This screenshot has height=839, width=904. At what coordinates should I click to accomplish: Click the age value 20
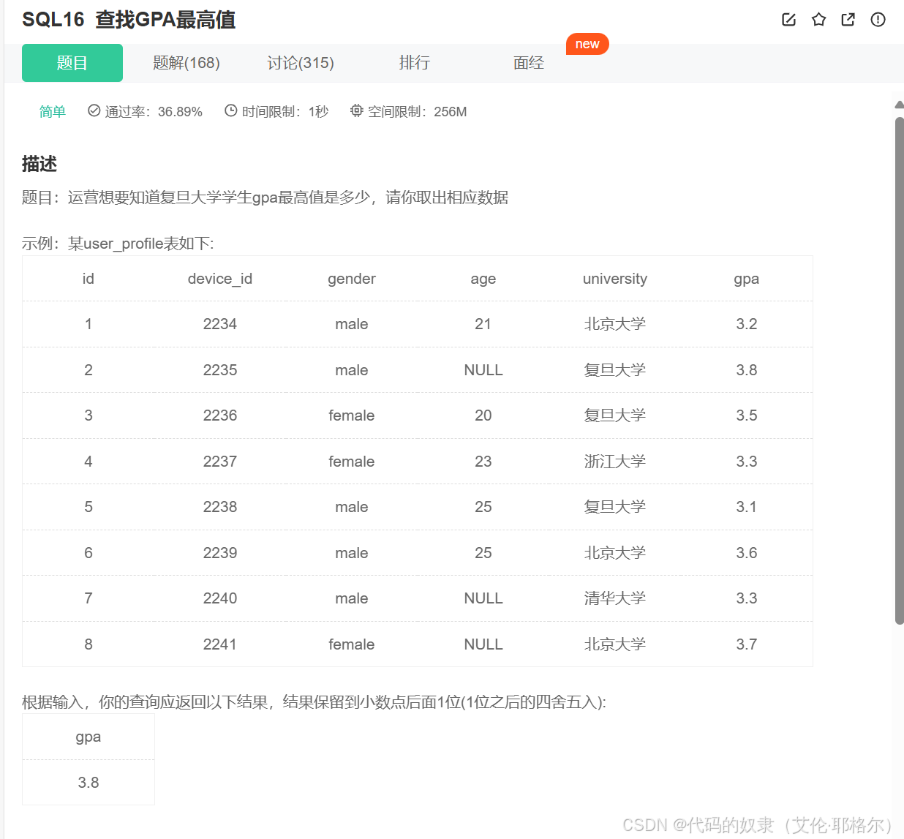tap(483, 415)
